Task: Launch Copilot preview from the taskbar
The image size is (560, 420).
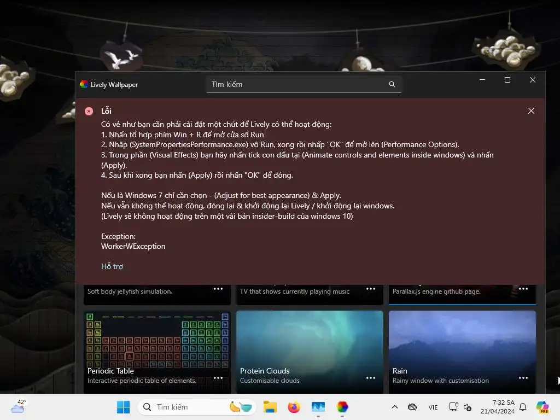Action: 542,407
